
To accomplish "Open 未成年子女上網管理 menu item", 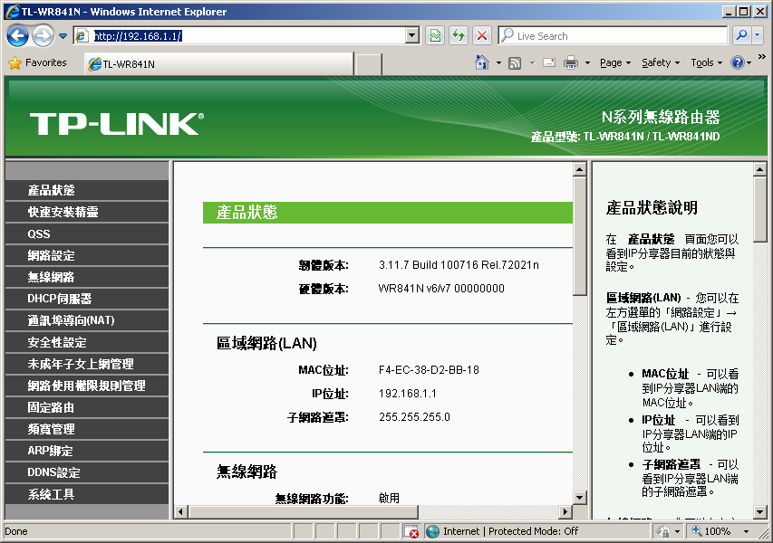I will pos(87,364).
